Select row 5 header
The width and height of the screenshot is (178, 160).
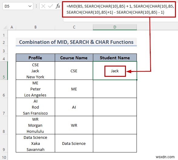coord(4,71)
